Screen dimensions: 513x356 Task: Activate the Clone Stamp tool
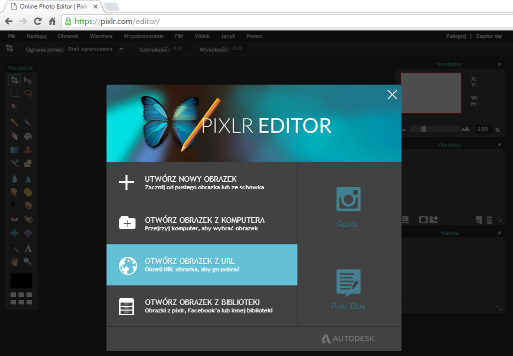tap(28, 150)
